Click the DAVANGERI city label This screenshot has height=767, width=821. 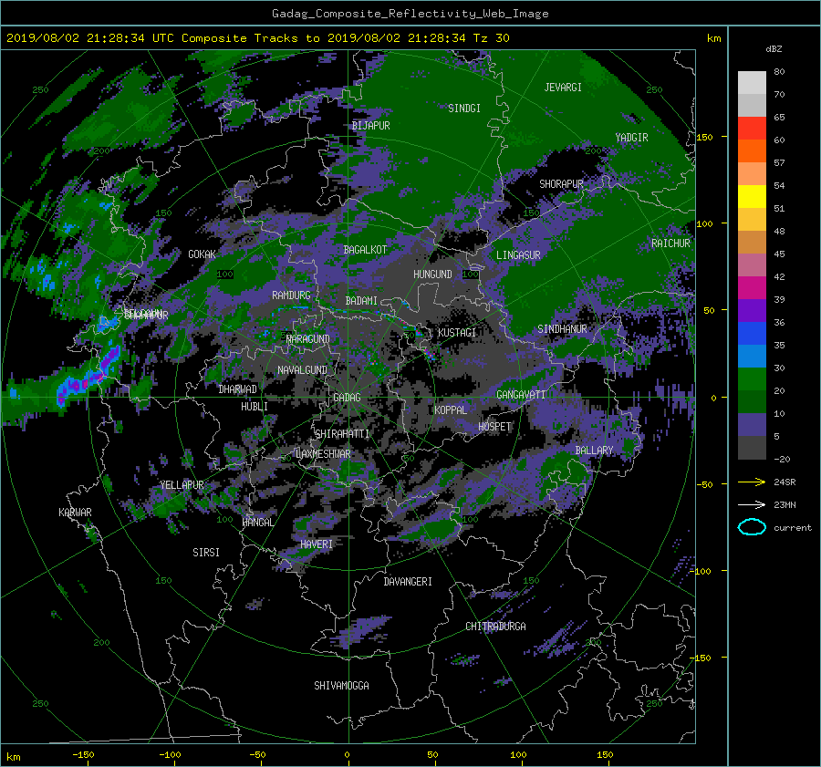[x=408, y=582]
